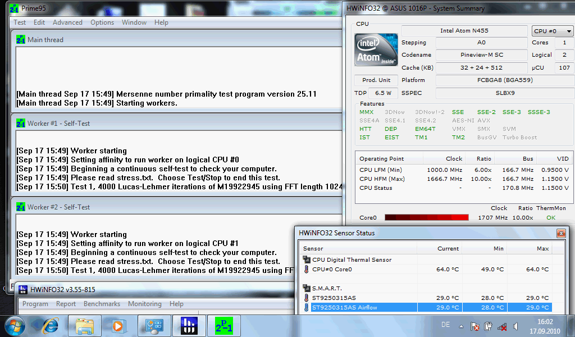Viewport: 575px width, 337px height.
Task: Click the CPU HFM (Max) operating point row
Action: click(x=464, y=179)
